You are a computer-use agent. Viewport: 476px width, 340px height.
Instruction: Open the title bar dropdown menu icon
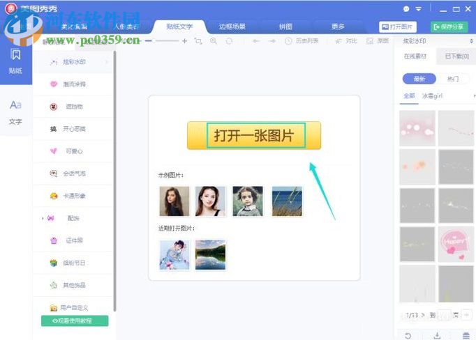click(419, 9)
